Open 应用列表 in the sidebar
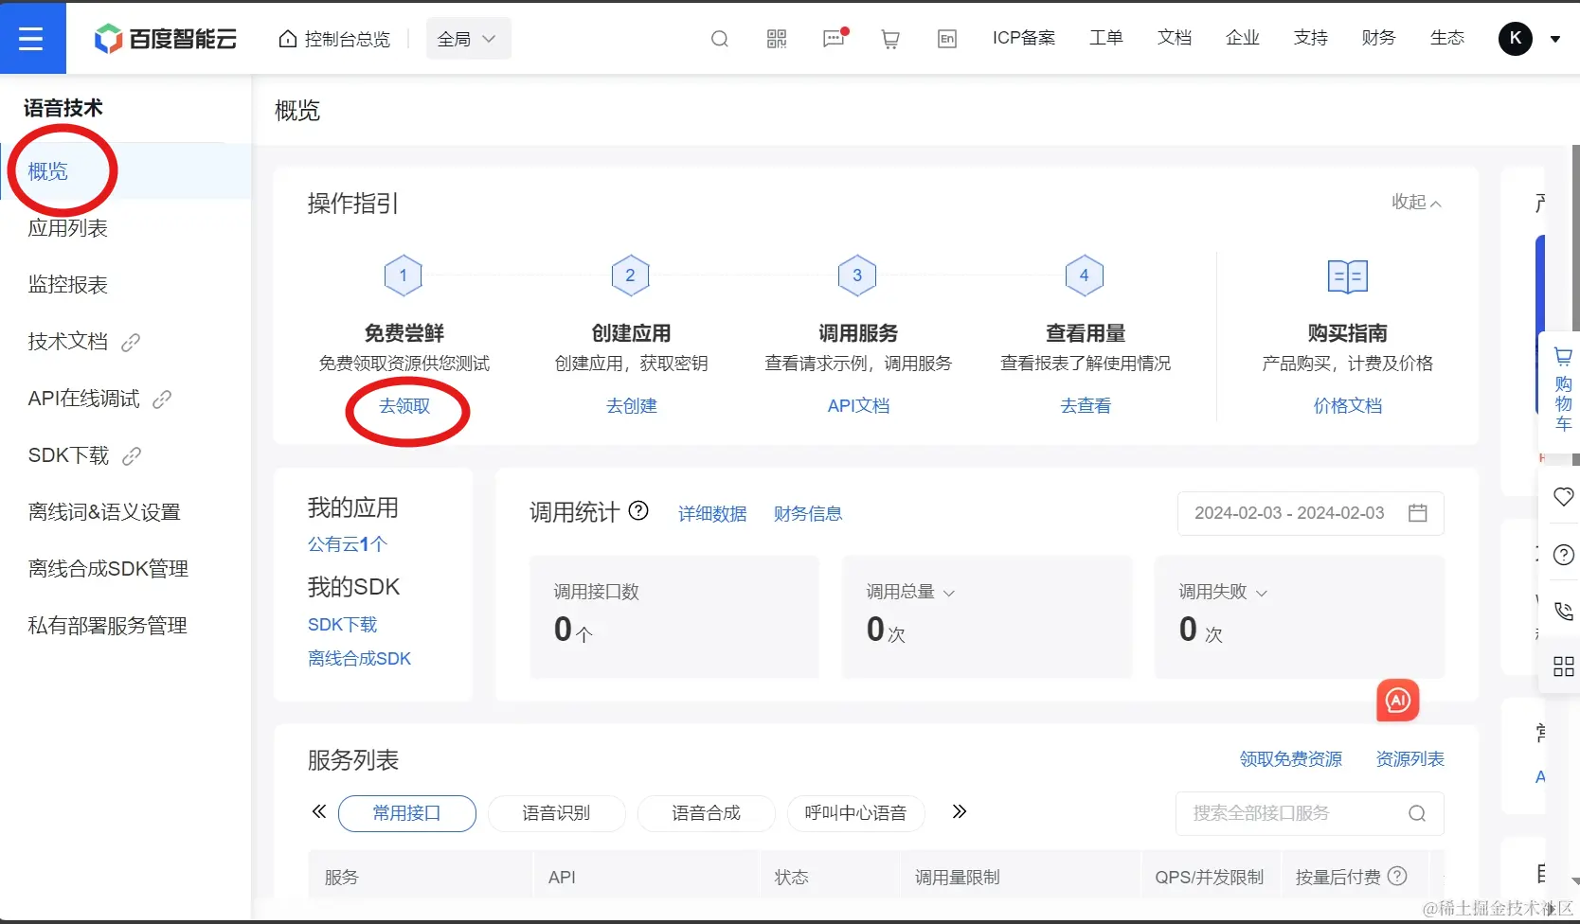This screenshot has width=1580, height=924. point(68,228)
